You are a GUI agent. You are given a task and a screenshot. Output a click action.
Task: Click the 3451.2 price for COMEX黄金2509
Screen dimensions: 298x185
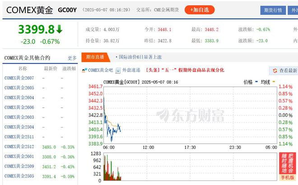(49, 167)
